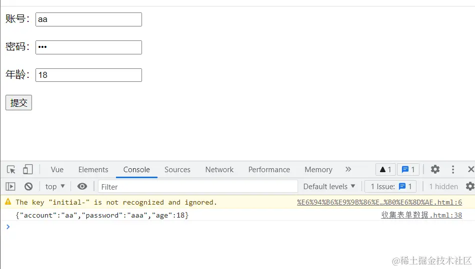Clear the console with the ban icon

coord(28,187)
